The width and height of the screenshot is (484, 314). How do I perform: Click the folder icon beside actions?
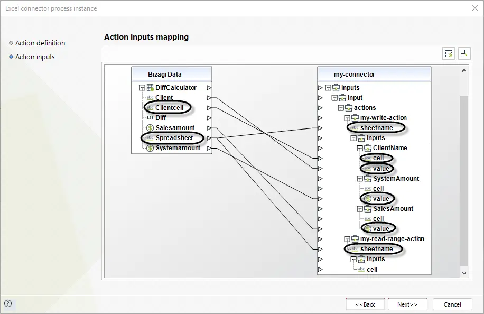(349, 108)
